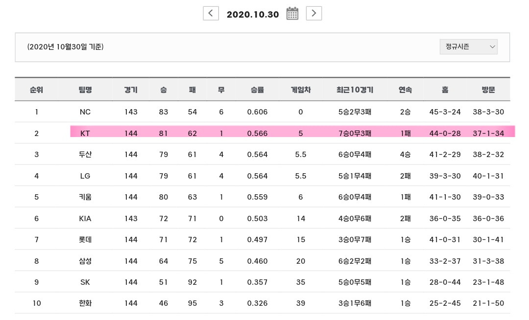Expand the 정규시즌 season dropdown

[x=469, y=47]
